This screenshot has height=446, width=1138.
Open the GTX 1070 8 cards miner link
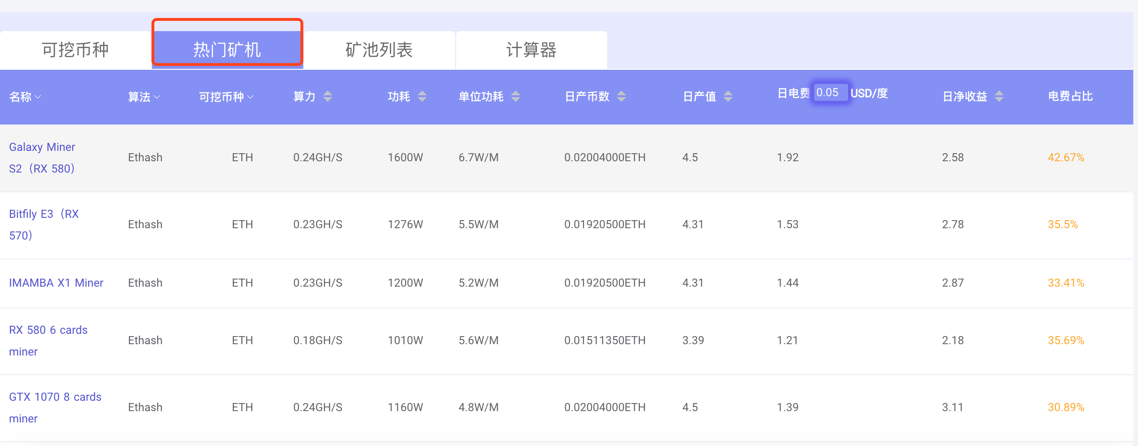pyautogui.click(x=55, y=408)
